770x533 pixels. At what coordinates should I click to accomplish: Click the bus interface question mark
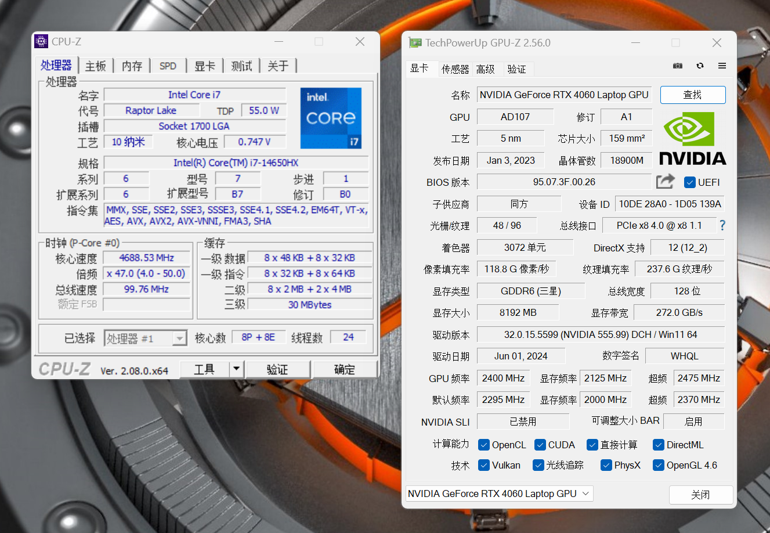(x=722, y=225)
